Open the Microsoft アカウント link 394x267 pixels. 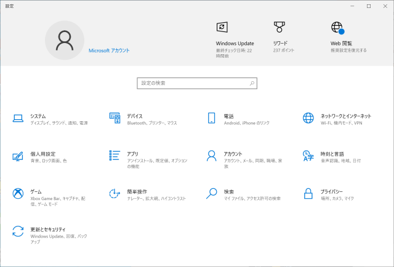(109, 50)
